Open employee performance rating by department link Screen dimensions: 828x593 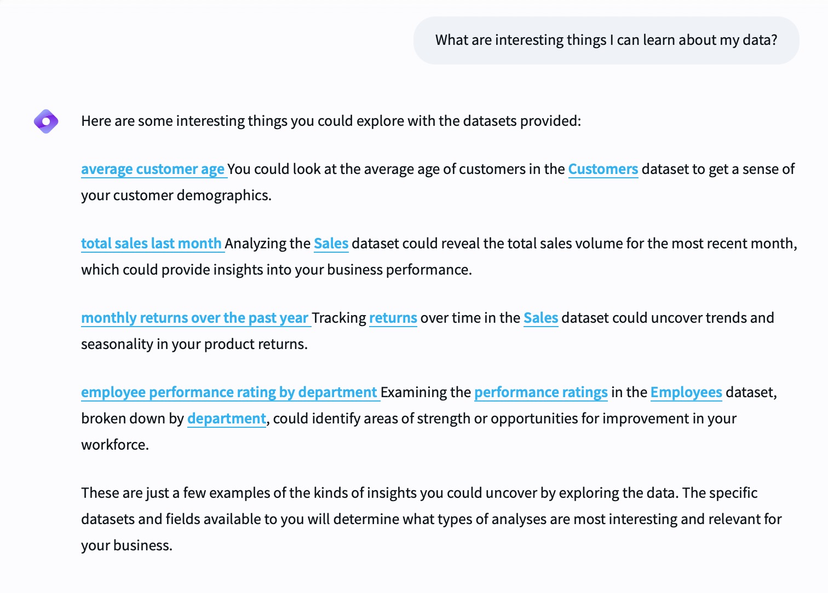[231, 392]
